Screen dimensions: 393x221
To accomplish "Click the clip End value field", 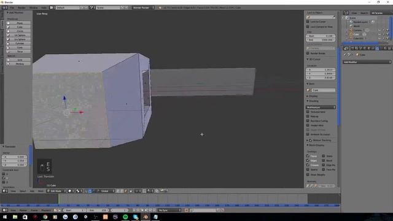I will [321, 40].
